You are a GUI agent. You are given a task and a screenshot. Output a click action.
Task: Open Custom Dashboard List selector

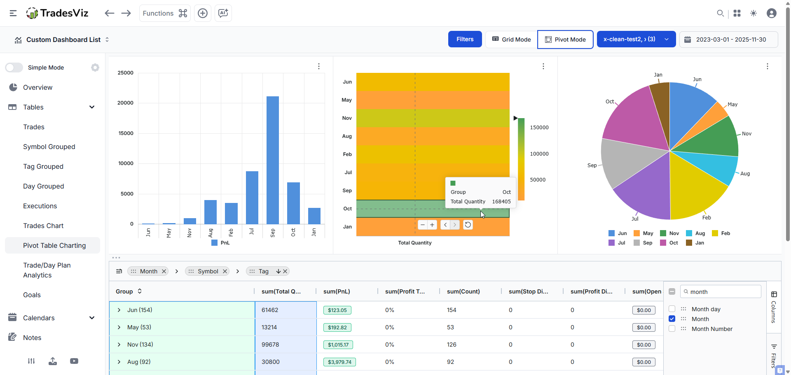[62, 40]
